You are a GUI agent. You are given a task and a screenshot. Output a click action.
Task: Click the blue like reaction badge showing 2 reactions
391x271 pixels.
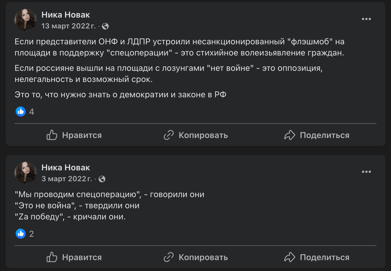click(21, 234)
